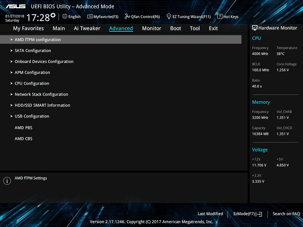Click Last Modified button
Viewport: 303px width, 227px height.
[210, 214]
